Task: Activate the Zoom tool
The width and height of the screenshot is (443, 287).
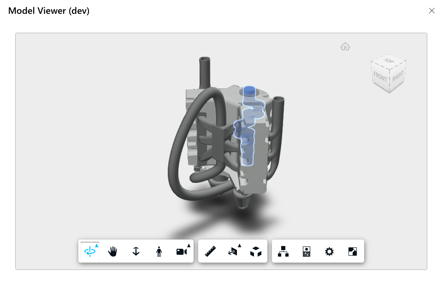Action: point(136,252)
